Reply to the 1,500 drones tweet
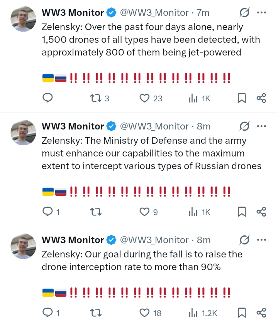This screenshot has height=326, width=278. click(x=47, y=98)
